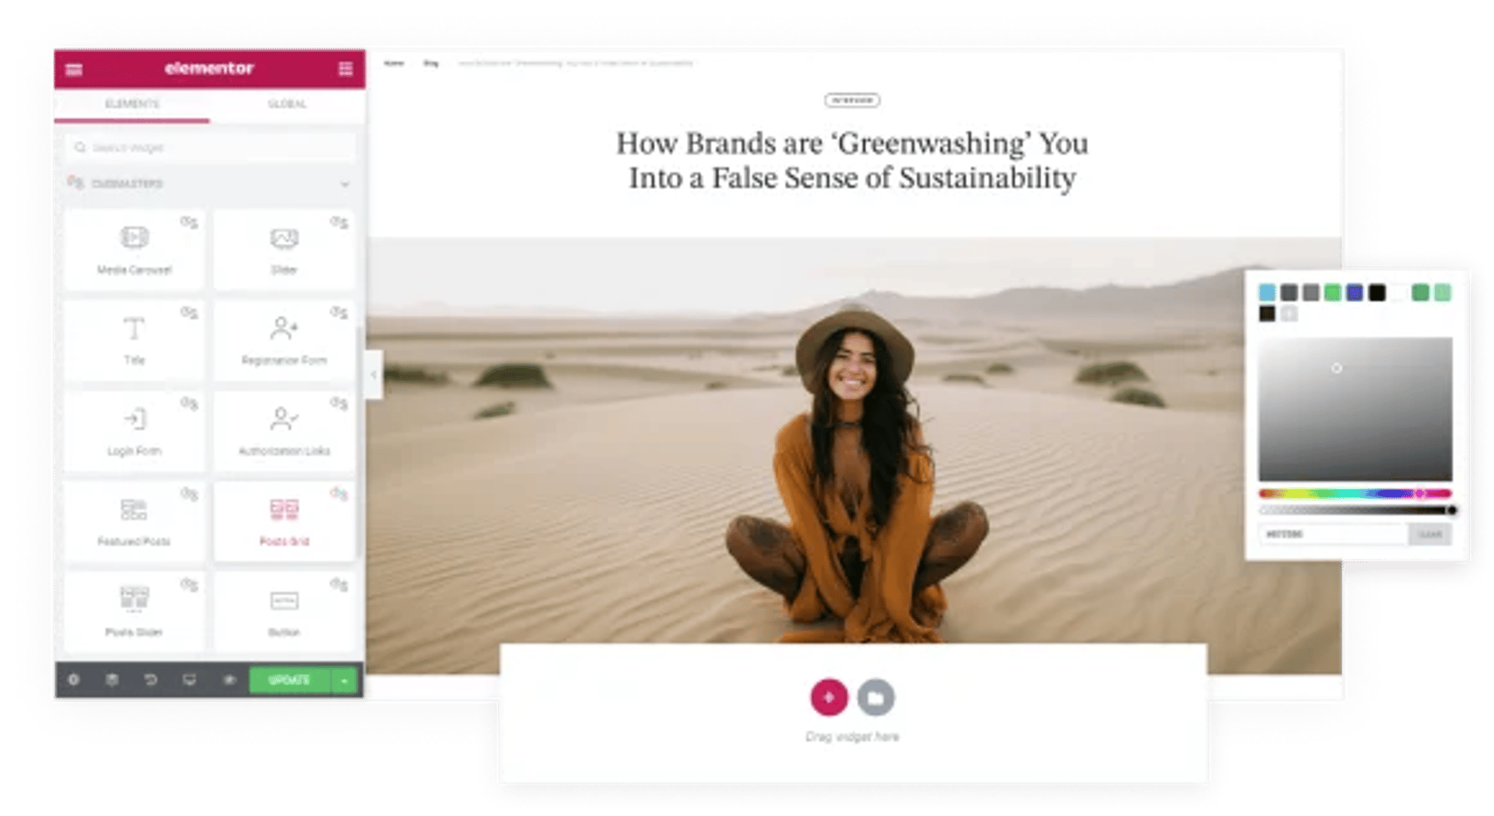Select the Featured Posts widget

click(135, 521)
